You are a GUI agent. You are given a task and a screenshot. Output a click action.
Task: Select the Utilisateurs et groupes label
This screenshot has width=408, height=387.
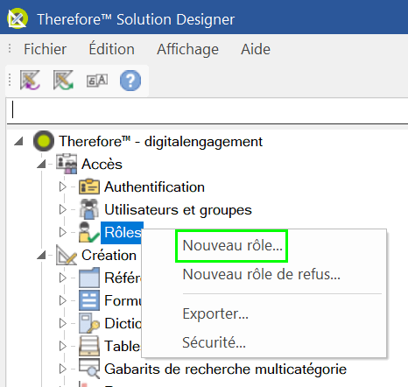(x=178, y=210)
